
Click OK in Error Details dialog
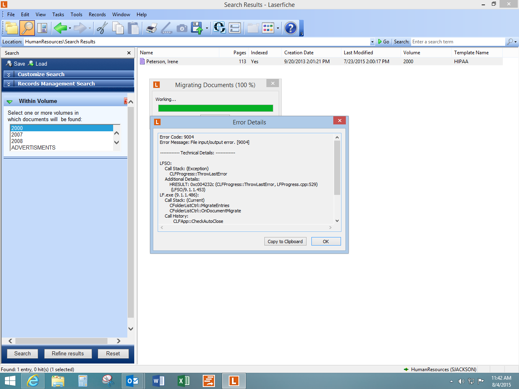tap(326, 242)
